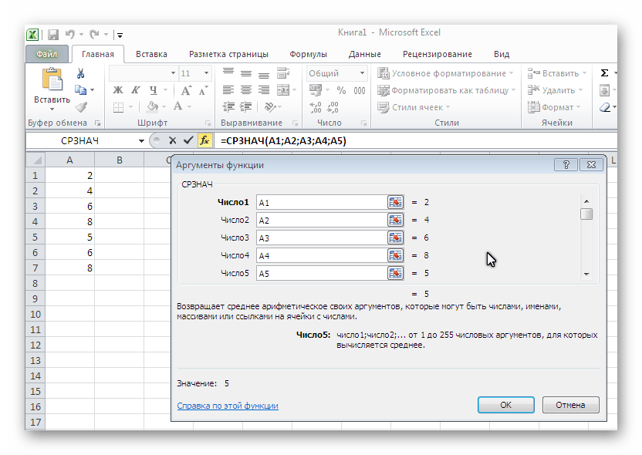
Task: Click the range selector icon beside Число3 field
Action: click(x=395, y=238)
